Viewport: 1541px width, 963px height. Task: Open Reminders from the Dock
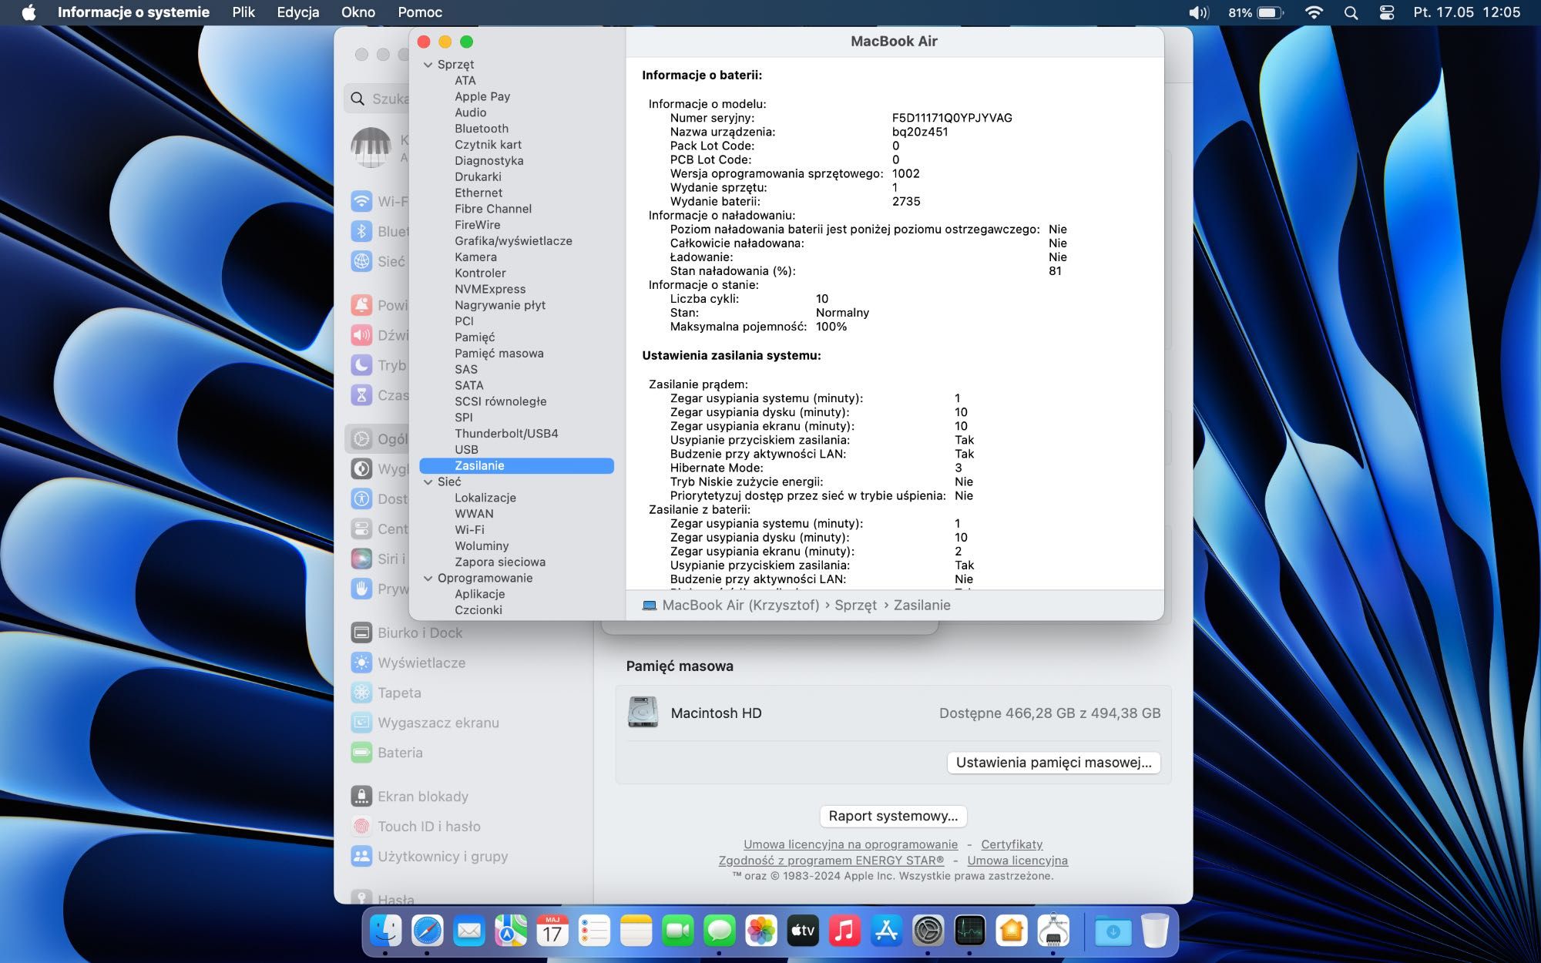[594, 931]
